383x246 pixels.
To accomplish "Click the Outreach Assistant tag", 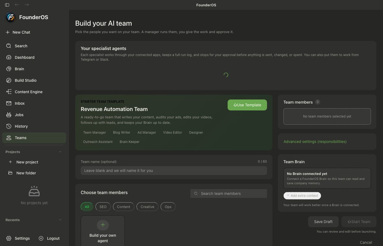I will pyautogui.click(x=98, y=142).
